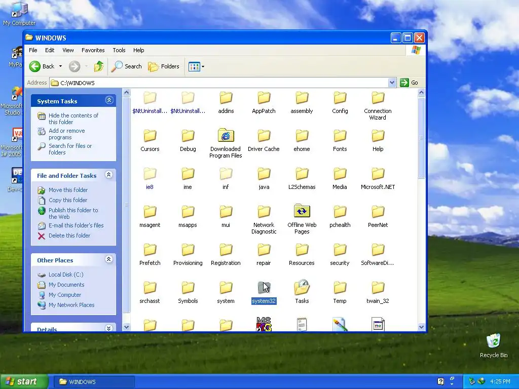Select the Media folder
The image size is (519, 389).
point(340,178)
